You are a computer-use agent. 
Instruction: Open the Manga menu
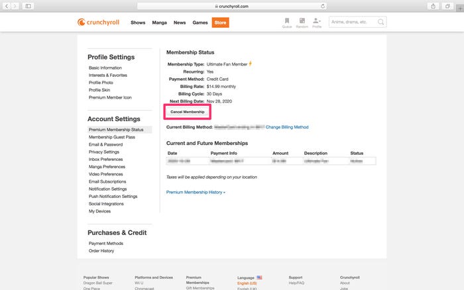coord(159,23)
